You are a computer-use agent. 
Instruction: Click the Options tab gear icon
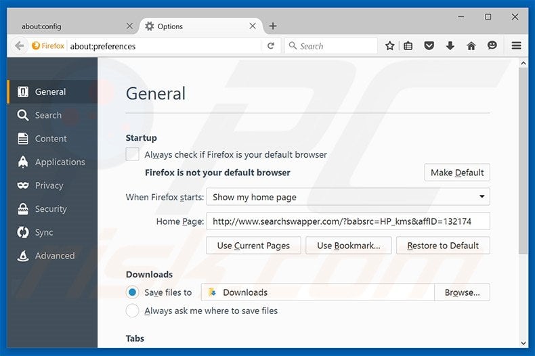click(150, 26)
